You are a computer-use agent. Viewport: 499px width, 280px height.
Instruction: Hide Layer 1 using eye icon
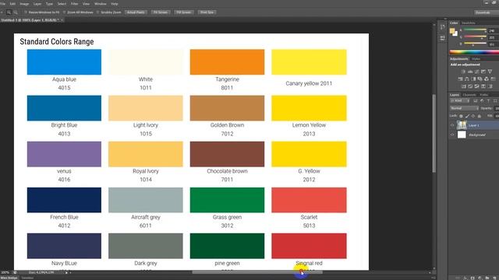pyautogui.click(x=452, y=125)
